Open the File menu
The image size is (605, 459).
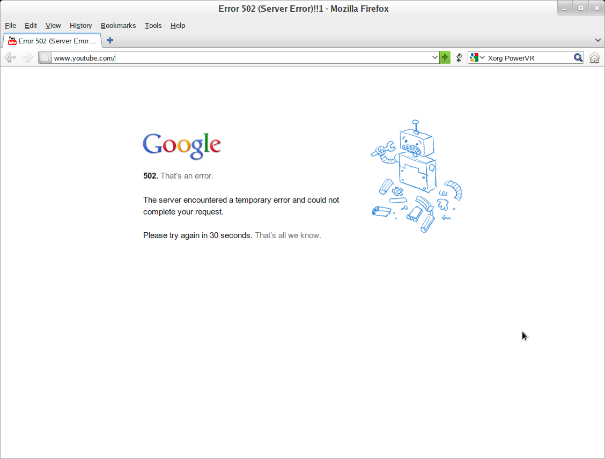click(10, 25)
